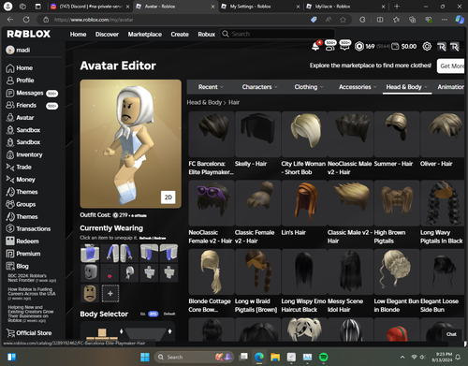Viewport: 468px width, 366px height.
Task: Open the RDC 2024 blog post link
Action: [x=32, y=278]
